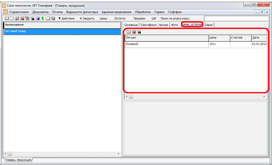Select the Основной price type cell
This screenshot has height=165, width=272.
167,44
